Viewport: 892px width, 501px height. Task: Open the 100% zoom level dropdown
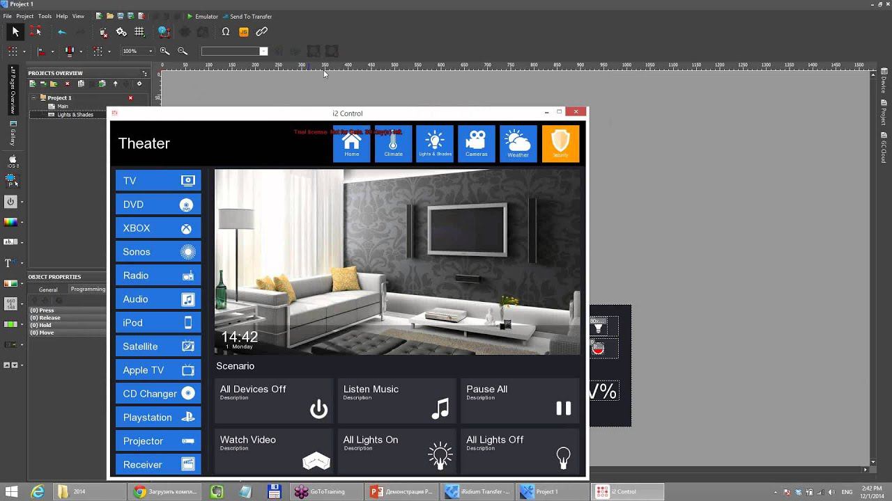(150, 51)
